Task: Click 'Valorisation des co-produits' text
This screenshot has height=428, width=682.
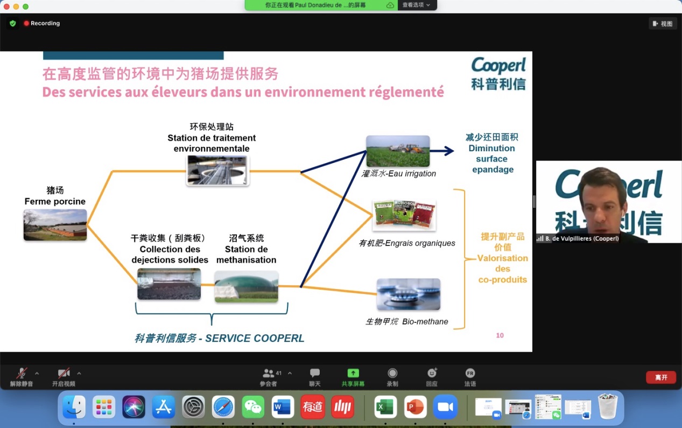Action: [503, 269]
